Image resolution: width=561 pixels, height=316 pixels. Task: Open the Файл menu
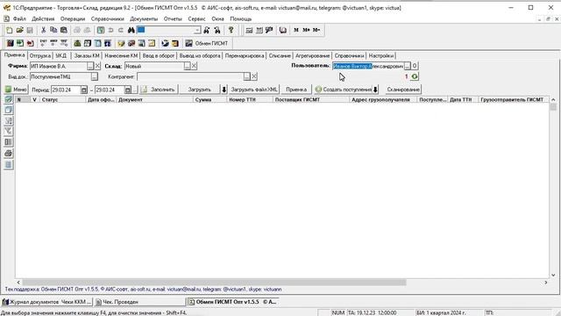(19, 18)
